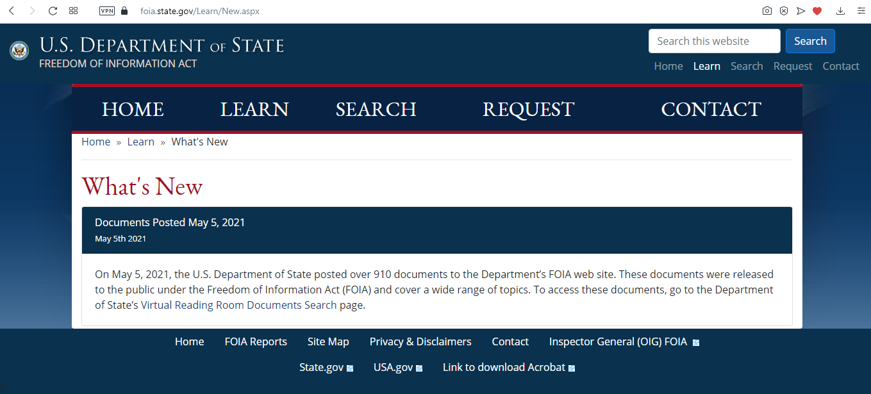Click the U.S. Department of State title
Image resolution: width=871 pixels, height=394 pixels.
tap(162, 45)
